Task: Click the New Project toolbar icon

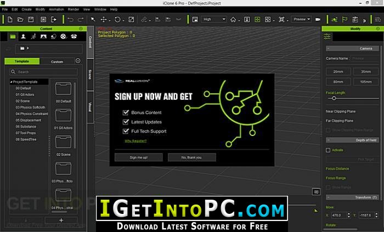Action: tap(10, 19)
